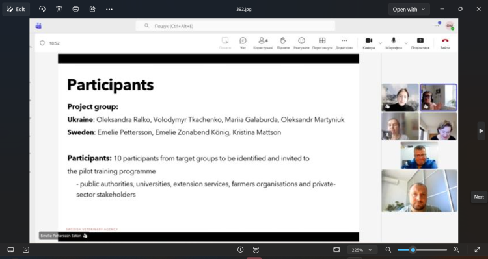This screenshot has width=488, height=259.
Task: Zoom out using the minus magnifier
Action: point(388,249)
